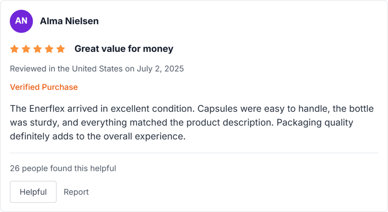Select the review title Great value for money
388x212 pixels.
[124, 49]
